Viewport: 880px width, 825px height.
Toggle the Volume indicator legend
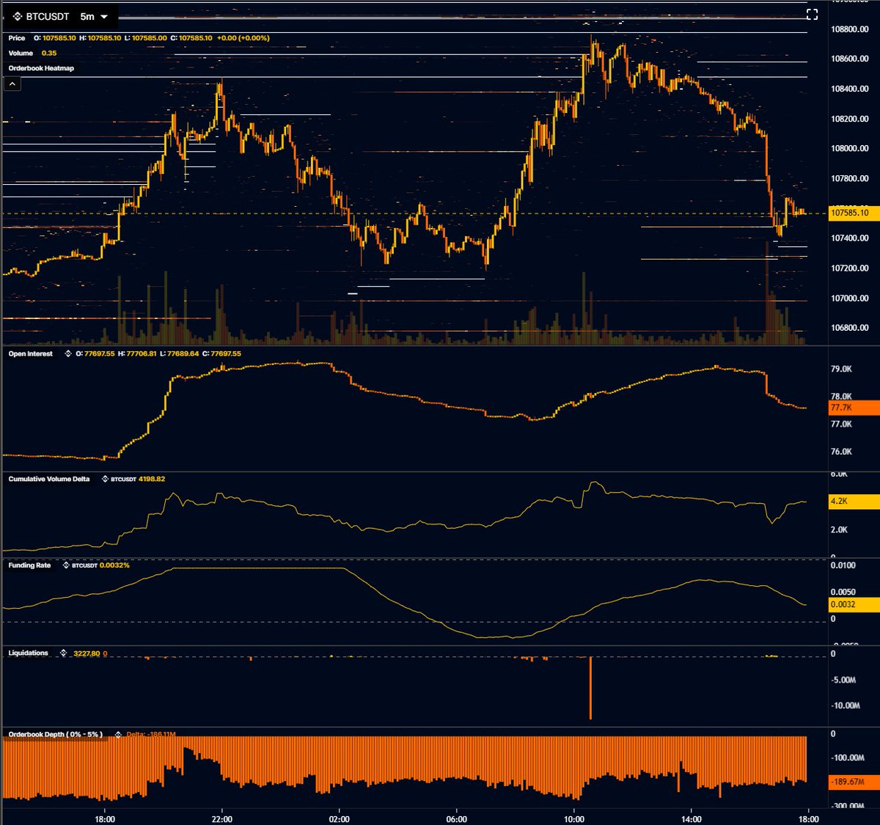point(20,53)
